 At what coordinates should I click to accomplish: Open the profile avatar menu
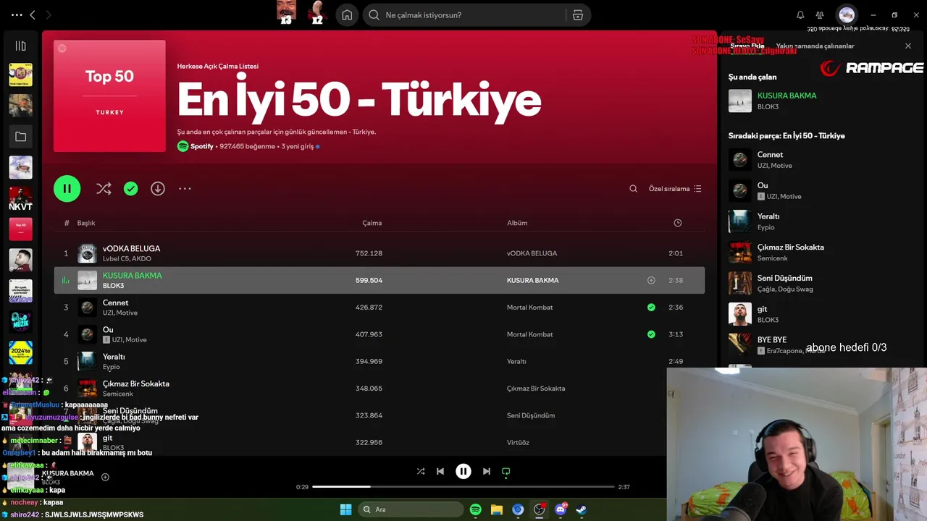[x=847, y=15]
